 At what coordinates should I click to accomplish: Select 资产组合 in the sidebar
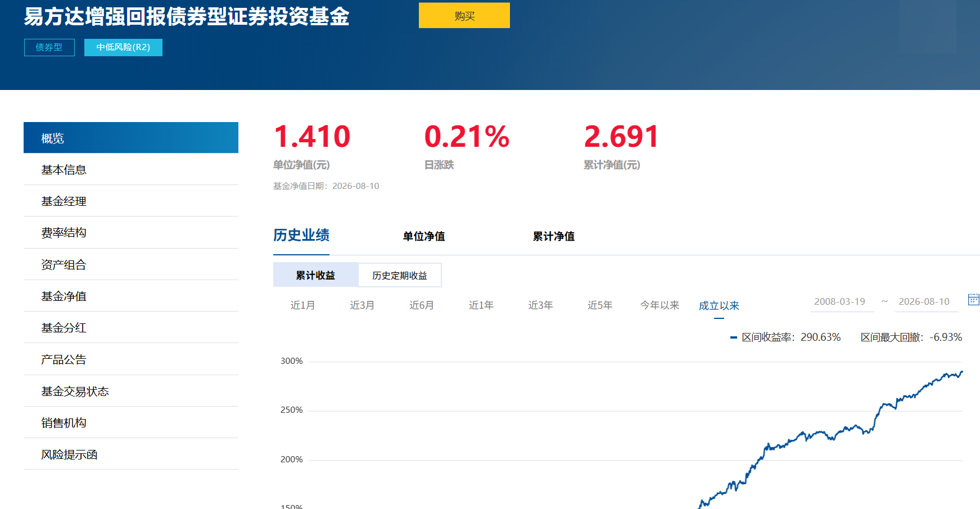pos(131,264)
